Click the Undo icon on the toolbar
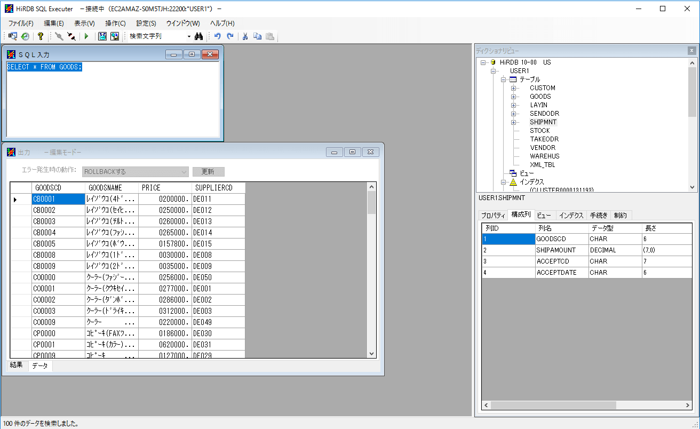The image size is (700, 429). click(x=218, y=36)
